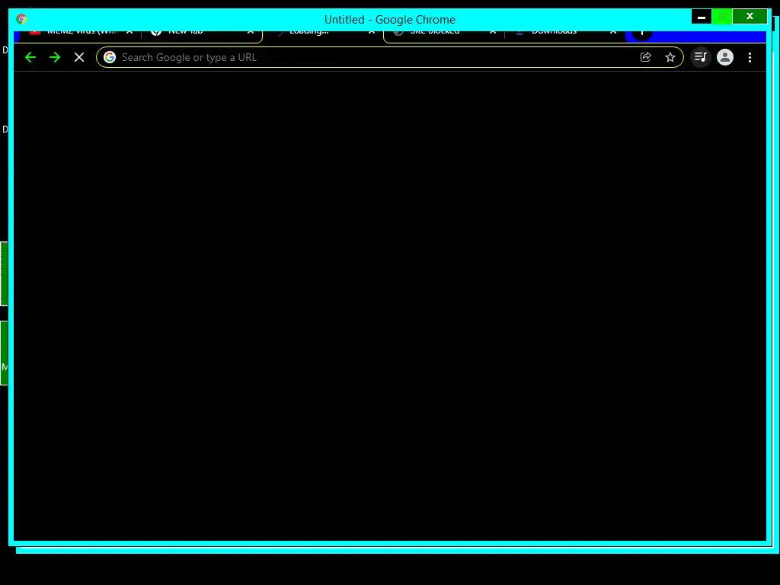The width and height of the screenshot is (780, 585).
Task: Close the Downloads tab
Action: coord(613,33)
